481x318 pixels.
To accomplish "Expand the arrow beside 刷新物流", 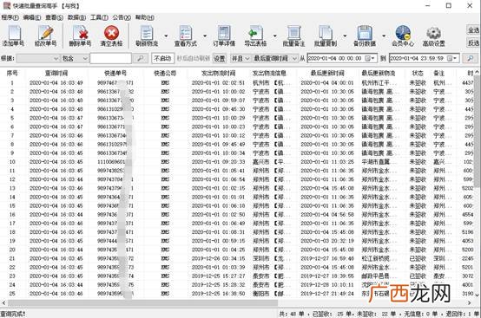I will coord(166,36).
